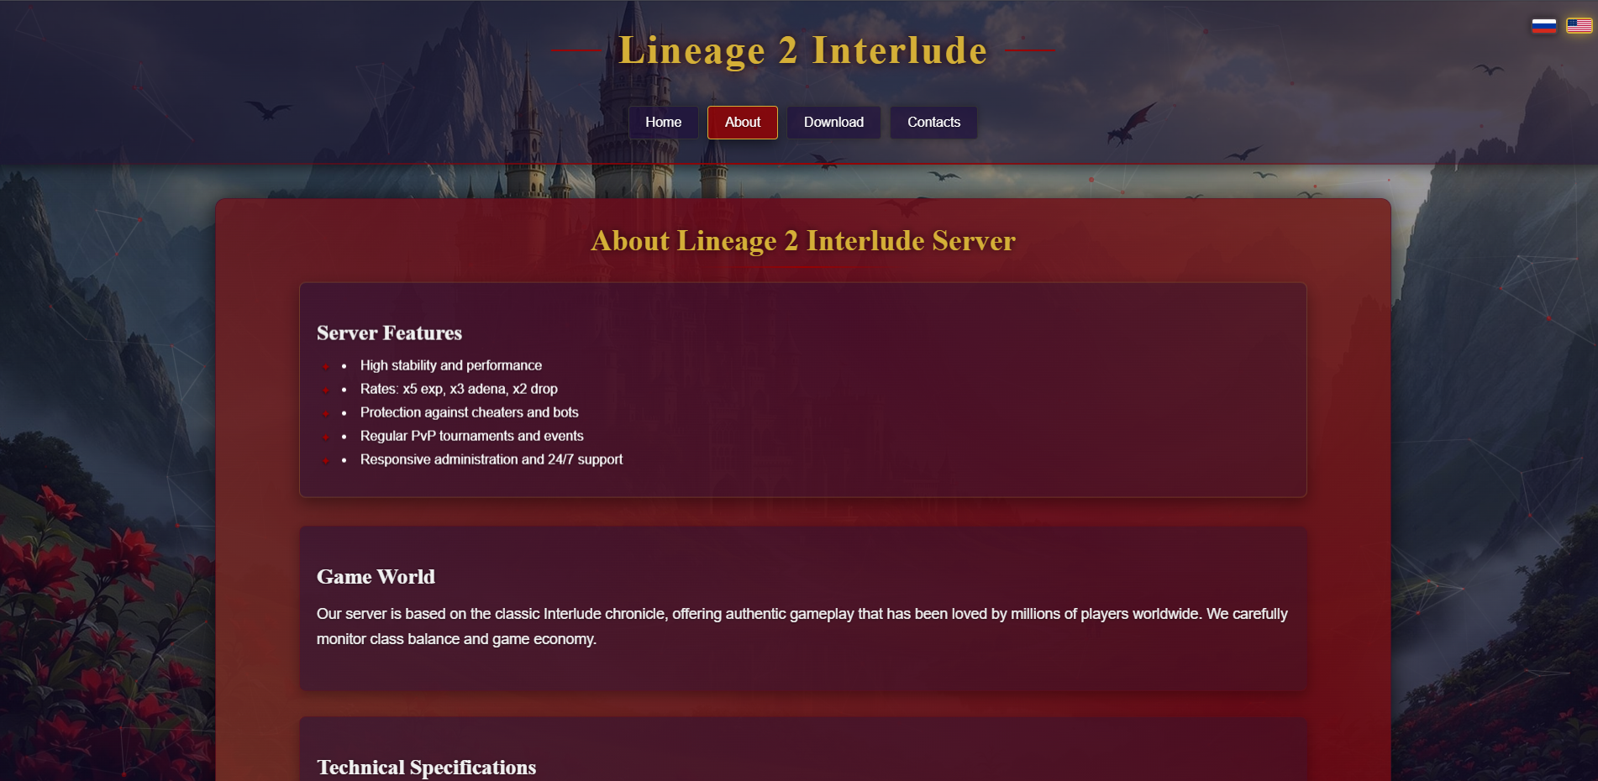Go to the Download page
This screenshot has height=781, width=1598.
click(x=833, y=123)
